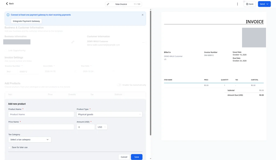The height and width of the screenshot is (160, 276).
Task: Click the invoice number 000012 field
Action: [28, 72]
